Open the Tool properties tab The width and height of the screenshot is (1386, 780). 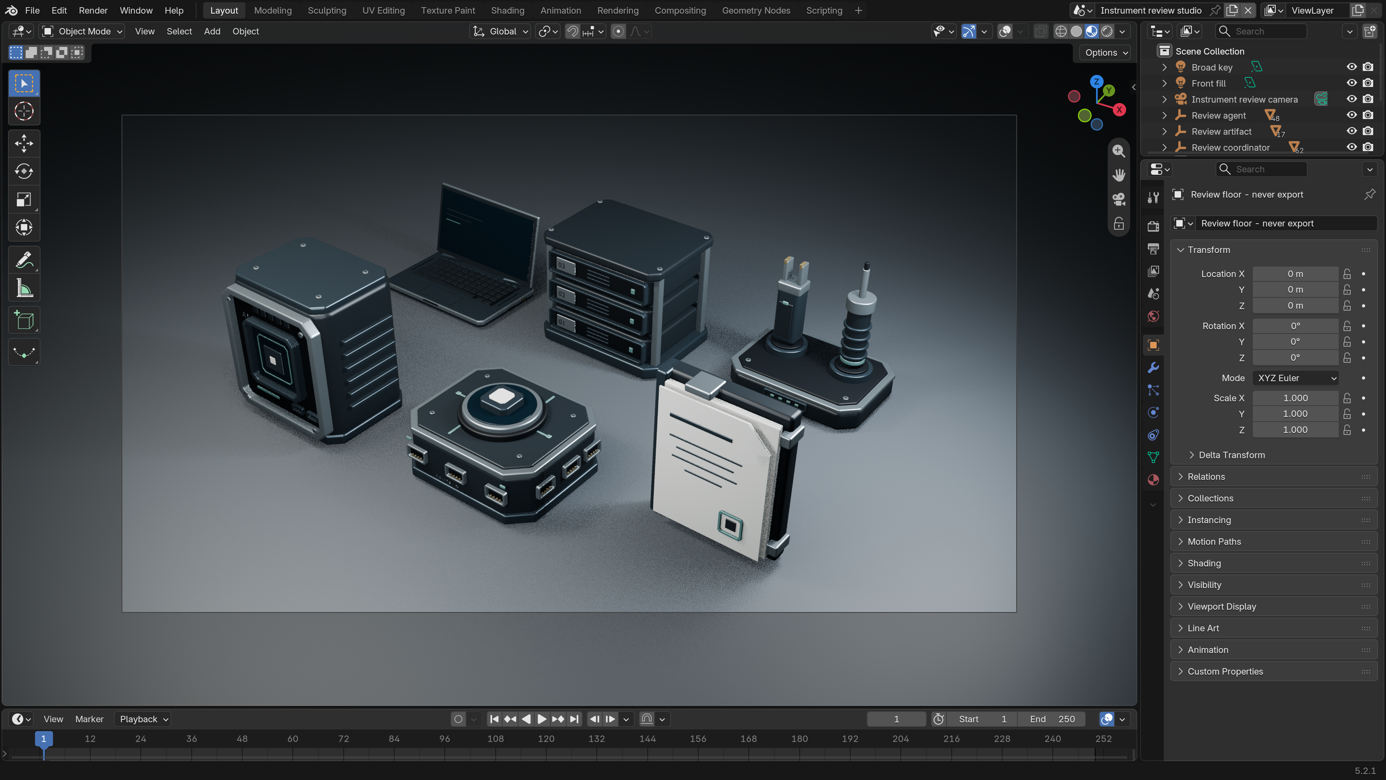1153,198
